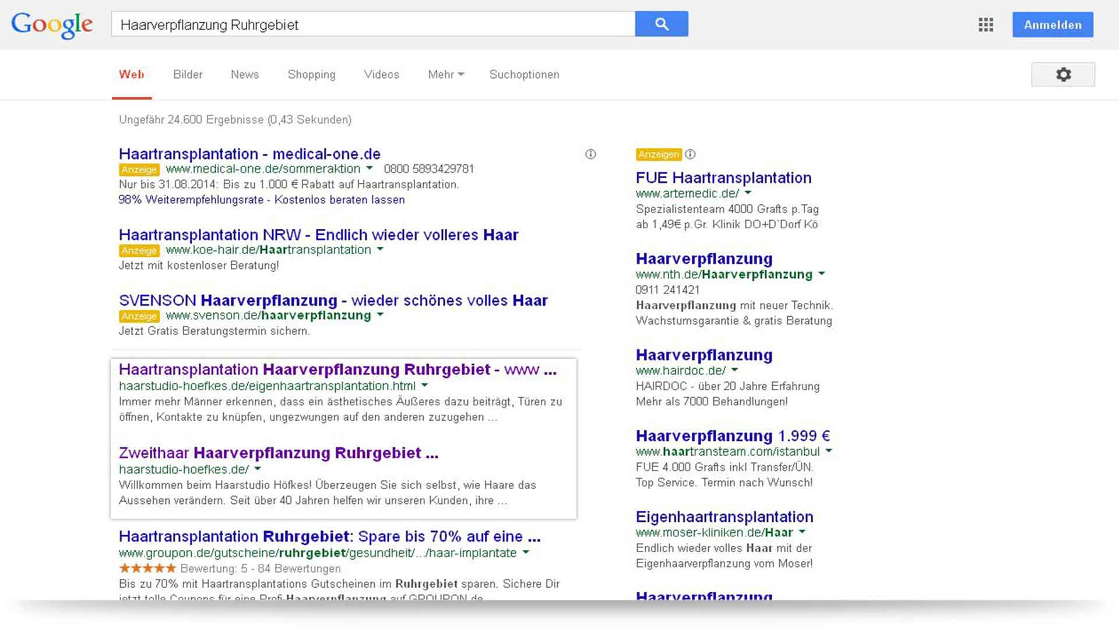Expand arrow beside groupon.de URL
Viewport: 1119px width, 629px height.
coord(526,552)
